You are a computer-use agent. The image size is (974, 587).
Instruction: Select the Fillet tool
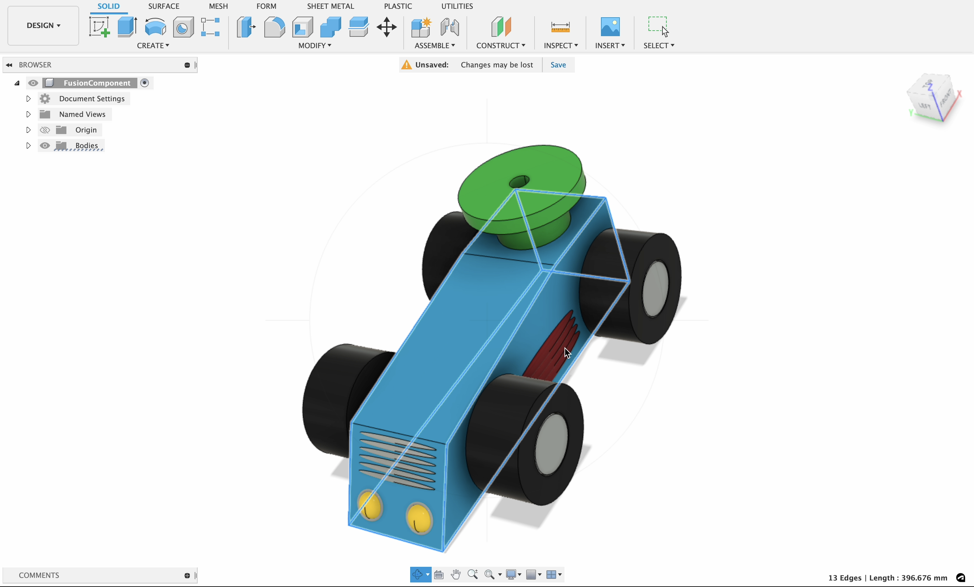click(x=274, y=27)
